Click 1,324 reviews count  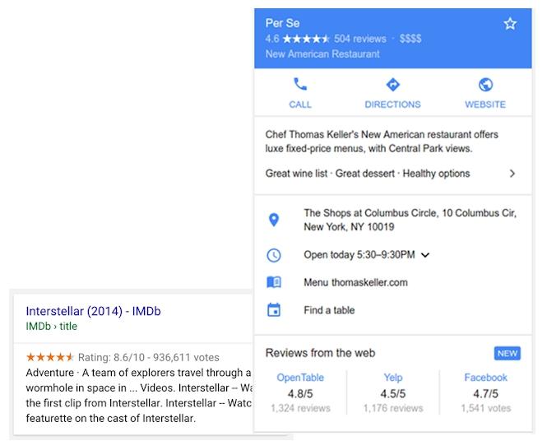tap(300, 408)
